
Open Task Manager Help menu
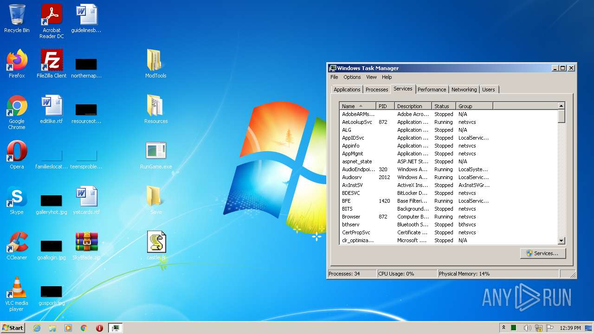tap(387, 77)
